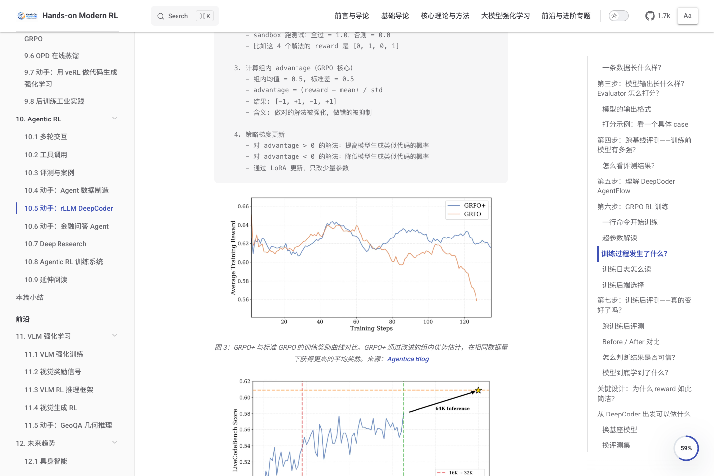
Task: Open sidebar item 11.1 VLM 强化训练
Action: pyautogui.click(x=54, y=354)
